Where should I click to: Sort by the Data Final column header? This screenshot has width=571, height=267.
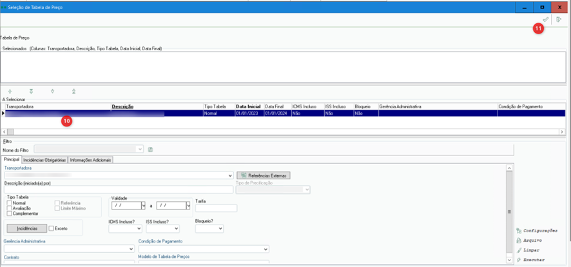[x=277, y=106]
